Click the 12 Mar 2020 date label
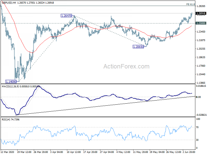The height and width of the screenshot is (155, 207). [x=7, y=152]
